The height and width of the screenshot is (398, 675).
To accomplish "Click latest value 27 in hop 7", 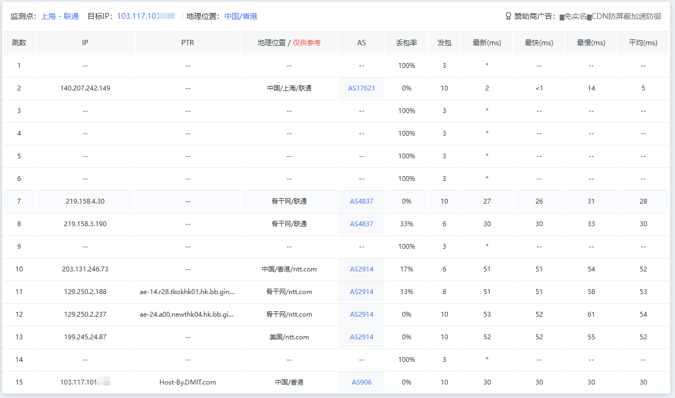I will 487,201.
